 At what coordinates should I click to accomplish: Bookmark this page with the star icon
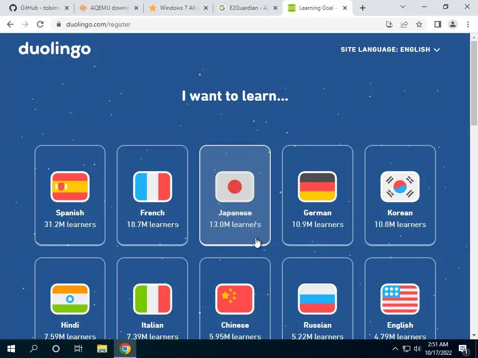(419, 24)
